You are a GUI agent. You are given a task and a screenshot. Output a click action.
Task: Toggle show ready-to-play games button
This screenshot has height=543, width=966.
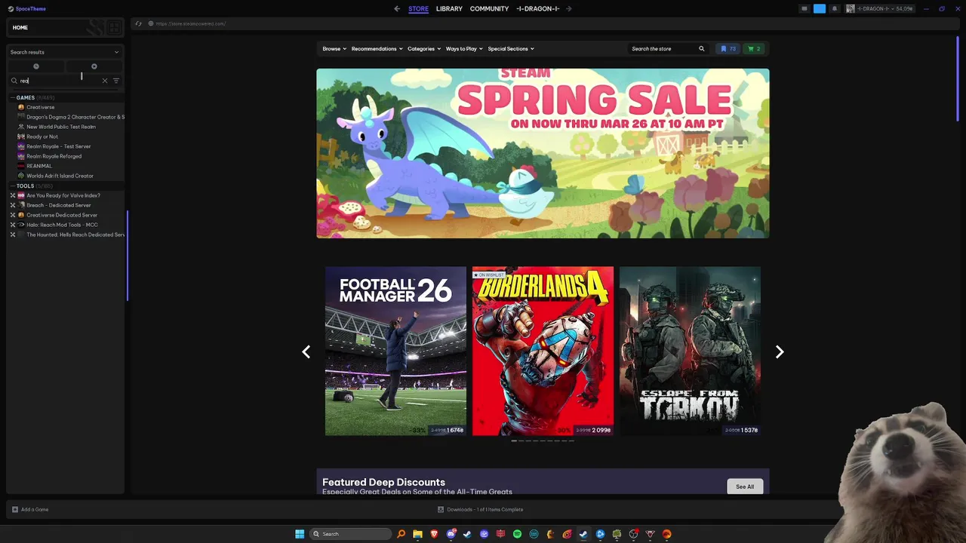94,66
